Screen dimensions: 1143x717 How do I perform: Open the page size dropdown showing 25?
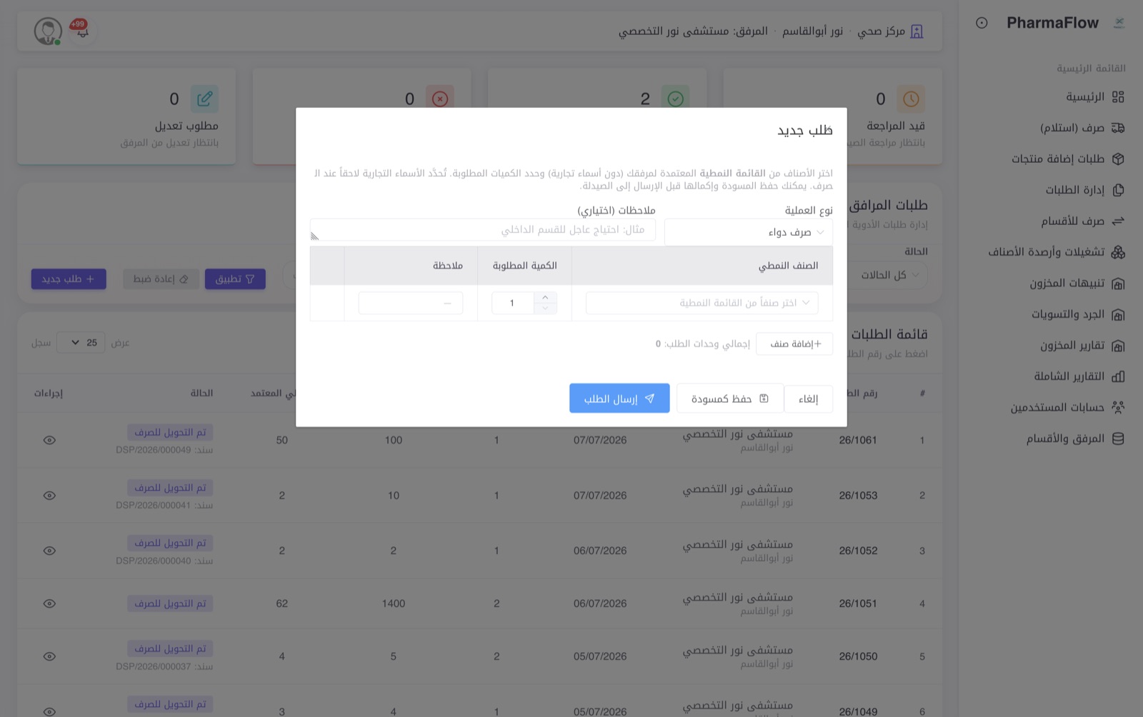click(81, 343)
